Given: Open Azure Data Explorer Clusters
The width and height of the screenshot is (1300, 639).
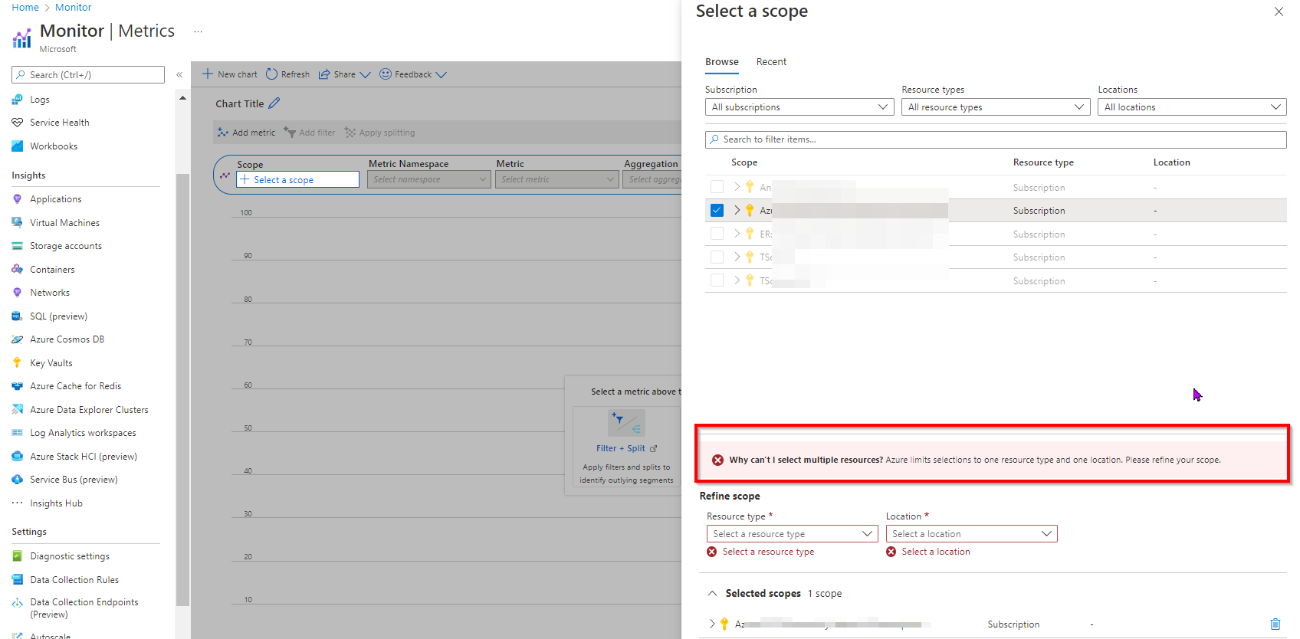Looking at the screenshot, I should 89,410.
